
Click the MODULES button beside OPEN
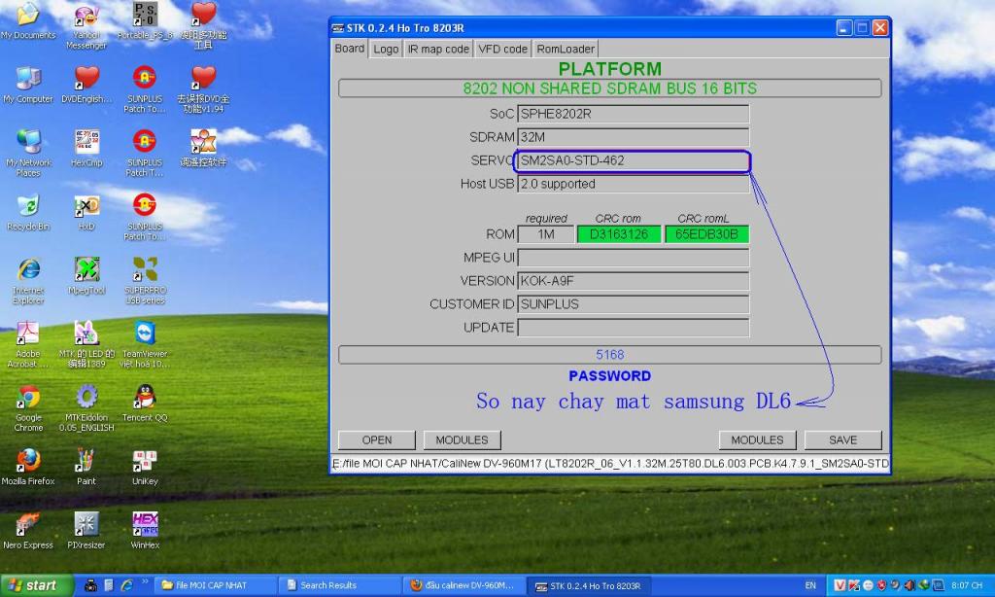pyautogui.click(x=462, y=439)
